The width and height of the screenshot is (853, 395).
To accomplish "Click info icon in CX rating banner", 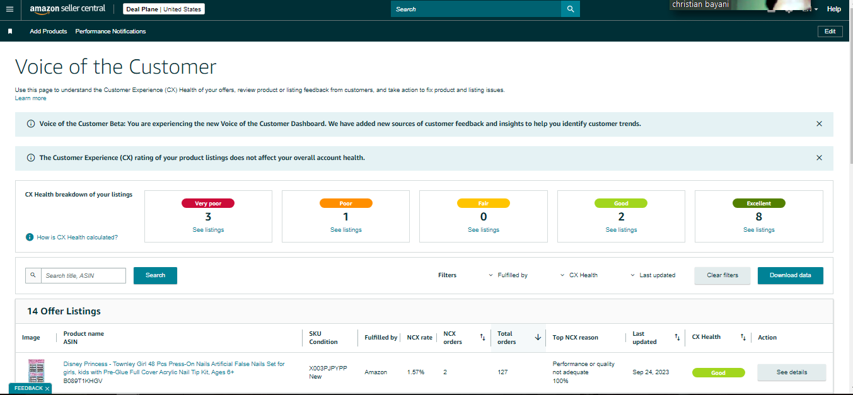I will point(31,157).
